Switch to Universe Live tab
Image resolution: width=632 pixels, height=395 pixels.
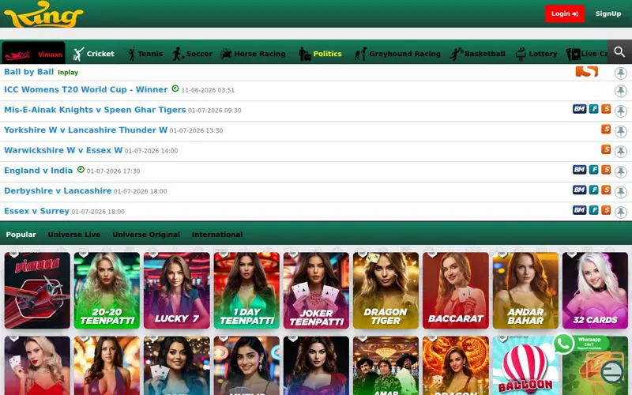point(74,234)
